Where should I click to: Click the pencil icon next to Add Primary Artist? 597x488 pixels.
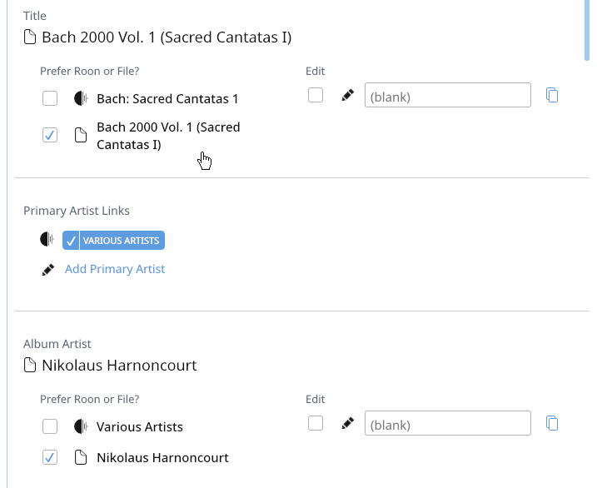(48, 270)
